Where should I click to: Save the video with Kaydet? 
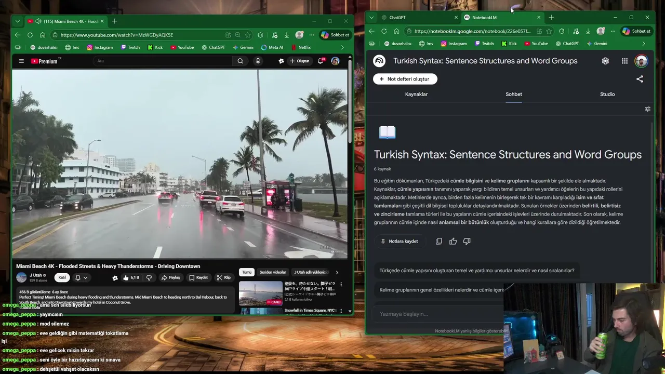pyautogui.click(x=198, y=278)
